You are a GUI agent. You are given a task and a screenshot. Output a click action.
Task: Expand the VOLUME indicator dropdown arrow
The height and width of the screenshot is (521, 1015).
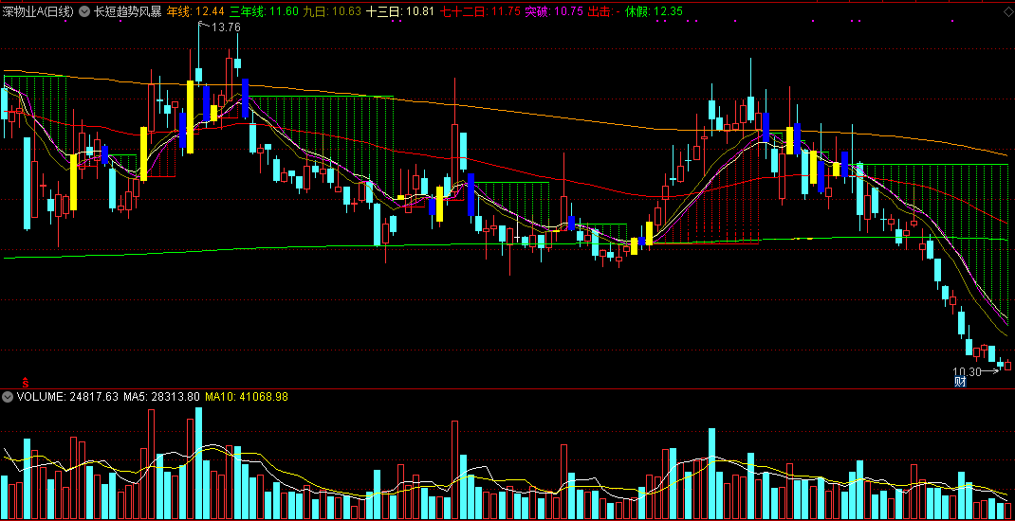(8, 396)
